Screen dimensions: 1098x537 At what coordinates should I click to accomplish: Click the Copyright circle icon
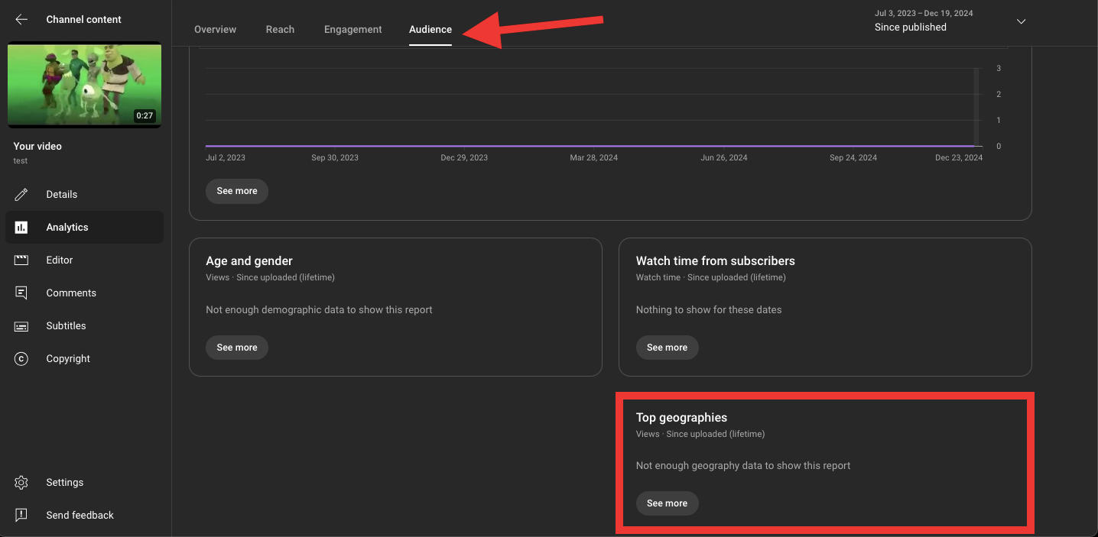point(21,358)
